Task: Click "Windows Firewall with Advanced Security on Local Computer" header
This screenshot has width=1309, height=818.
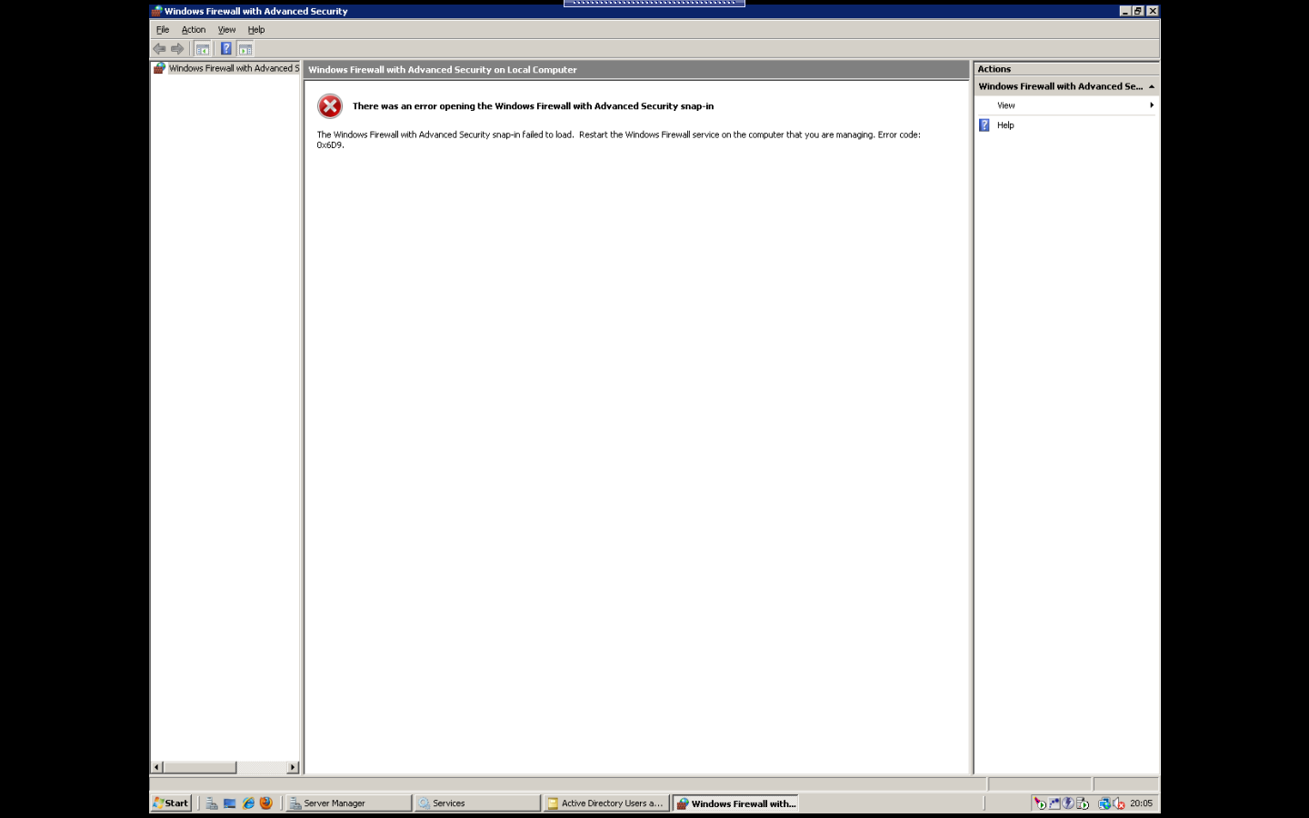Action: (443, 70)
